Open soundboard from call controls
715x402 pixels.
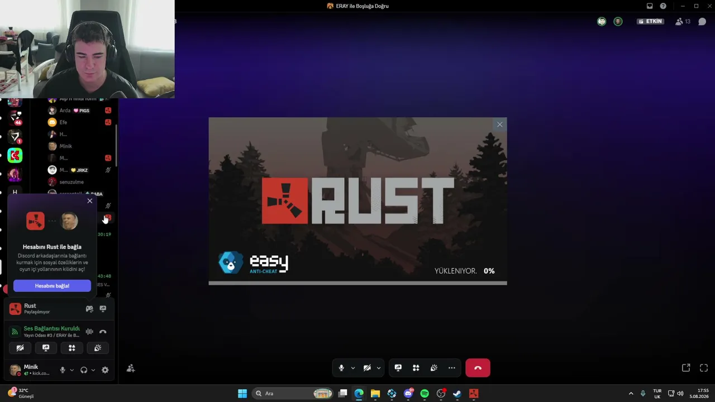(433, 368)
